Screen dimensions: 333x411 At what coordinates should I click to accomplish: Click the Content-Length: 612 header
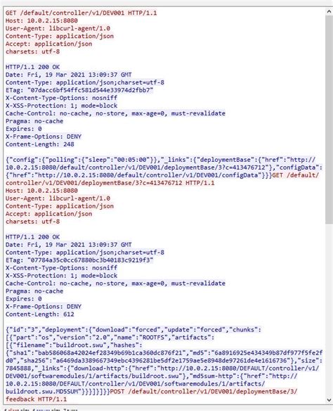point(40,314)
